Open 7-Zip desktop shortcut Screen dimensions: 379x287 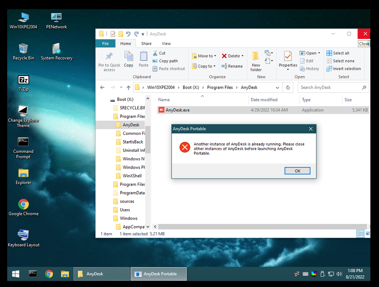23,83
